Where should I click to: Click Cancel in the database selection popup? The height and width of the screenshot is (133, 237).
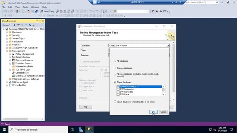[x=163, y=112]
